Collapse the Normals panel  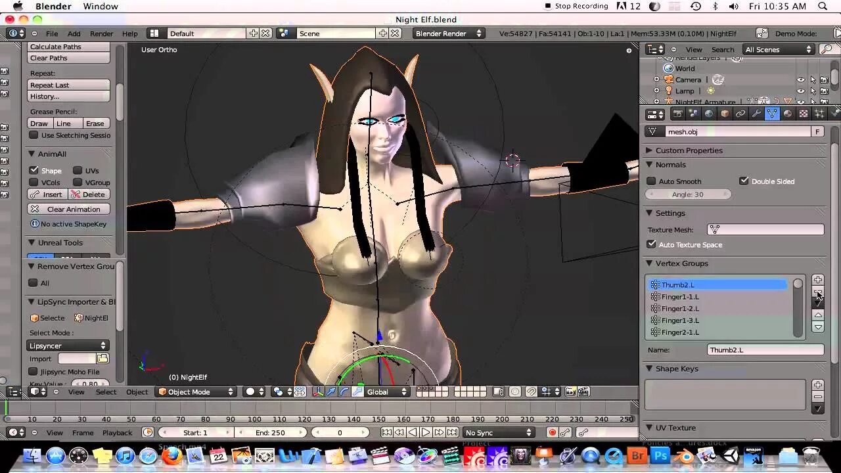pos(649,165)
